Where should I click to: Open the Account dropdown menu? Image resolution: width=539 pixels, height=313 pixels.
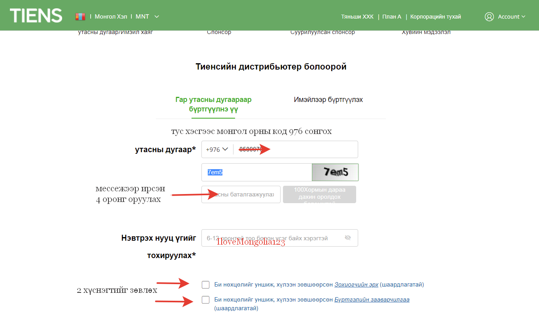(511, 17)
